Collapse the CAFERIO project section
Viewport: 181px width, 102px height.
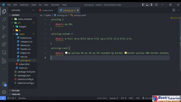click(x=15, y=15)
